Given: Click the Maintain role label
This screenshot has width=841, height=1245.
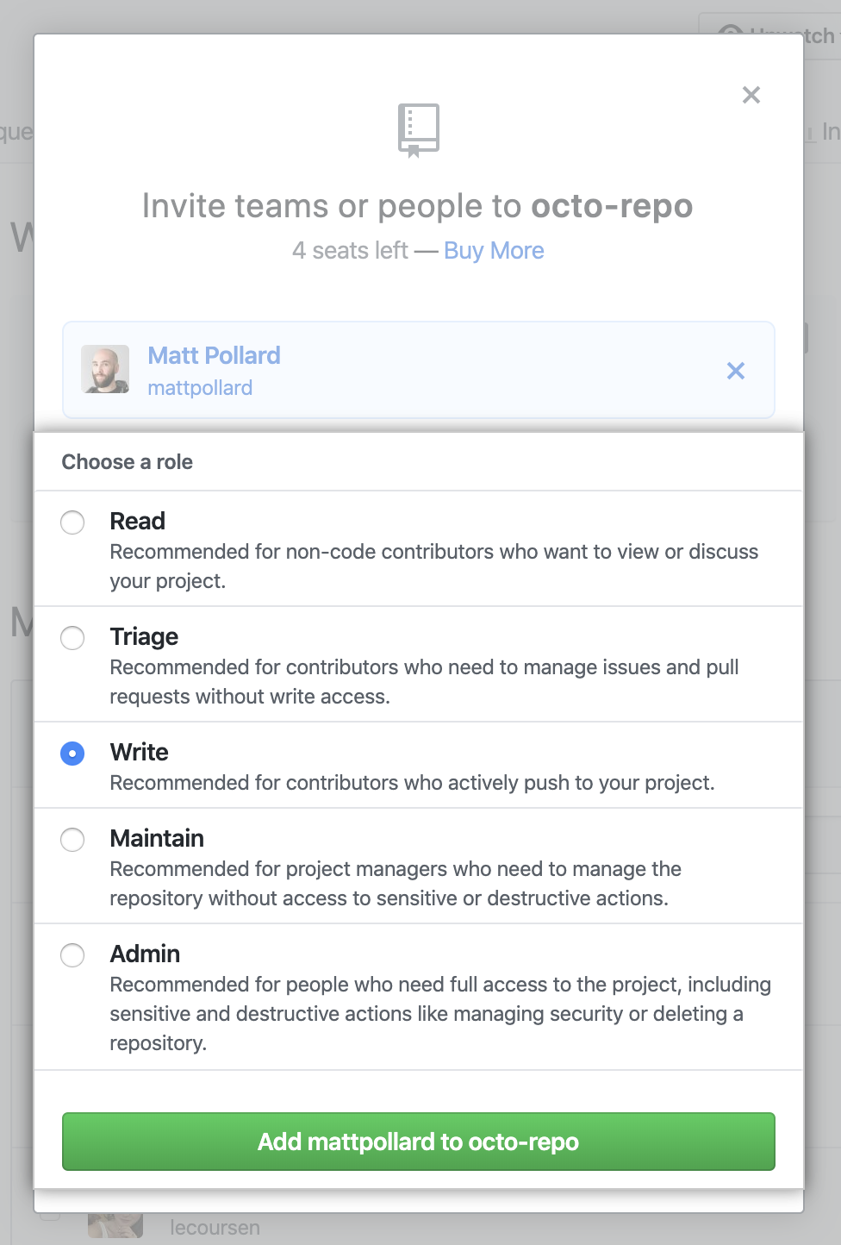Looking at the screenshot, I should coord(157,839).
